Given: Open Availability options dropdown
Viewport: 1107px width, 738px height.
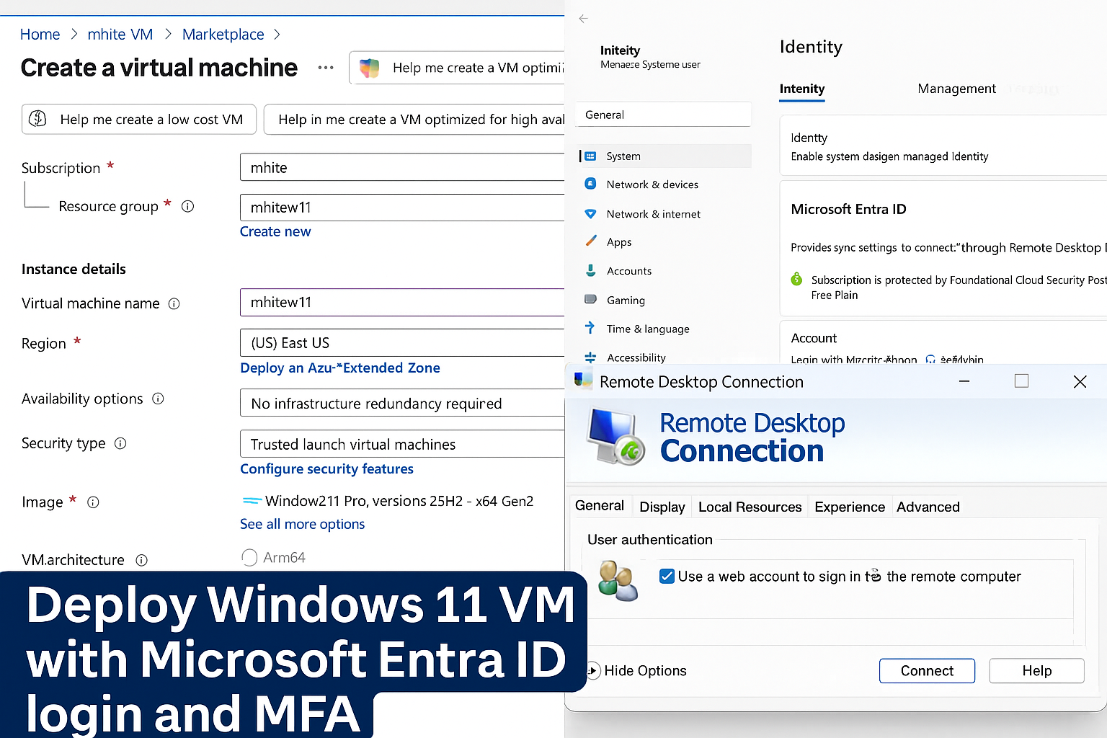Looking at the screenshot, I should 401,404.
